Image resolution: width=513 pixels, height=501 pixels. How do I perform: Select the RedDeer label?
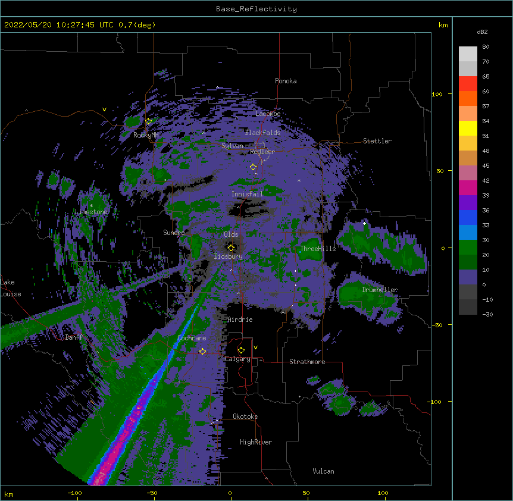pyautogui.click(x=262, y=151)
